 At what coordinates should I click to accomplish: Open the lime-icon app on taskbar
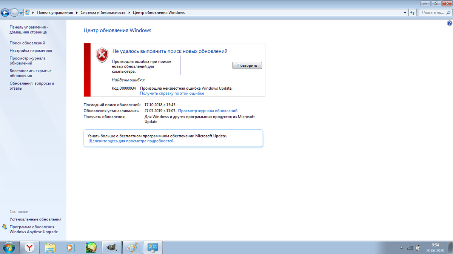pos(91,248)
